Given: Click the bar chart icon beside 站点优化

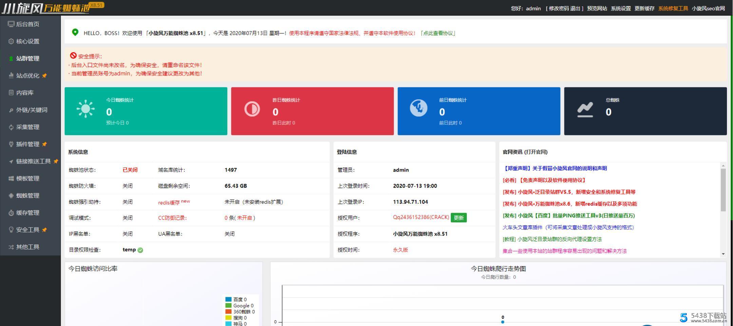Looking at the screenshot, I should (11, 75).
